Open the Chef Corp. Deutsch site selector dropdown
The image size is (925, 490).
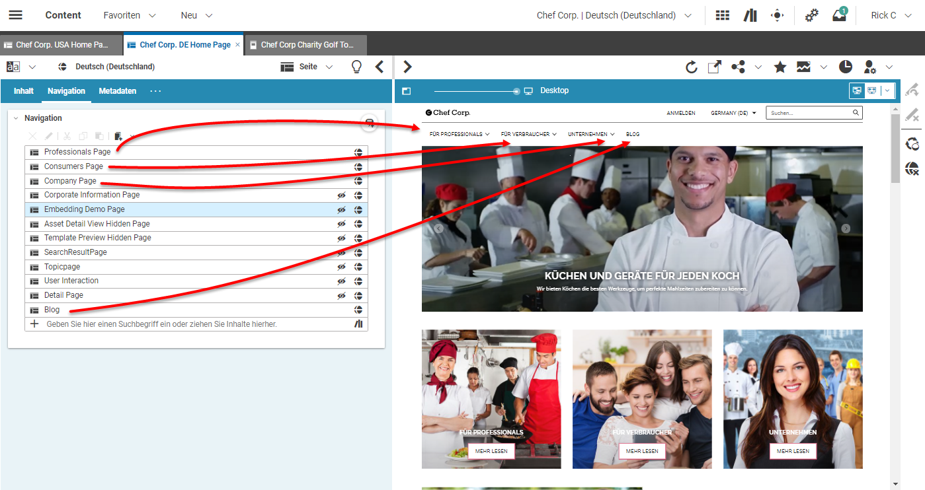(614, 15)
